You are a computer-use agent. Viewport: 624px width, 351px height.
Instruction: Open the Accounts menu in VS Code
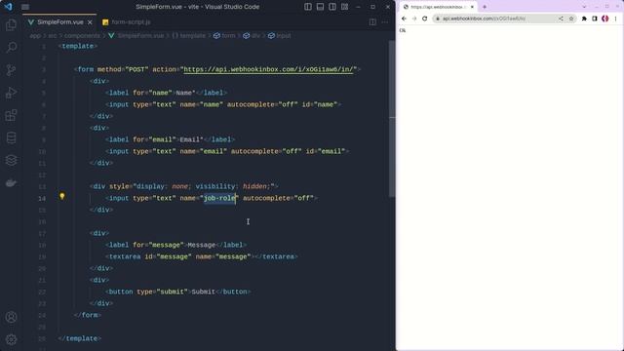tap(11, 317)
